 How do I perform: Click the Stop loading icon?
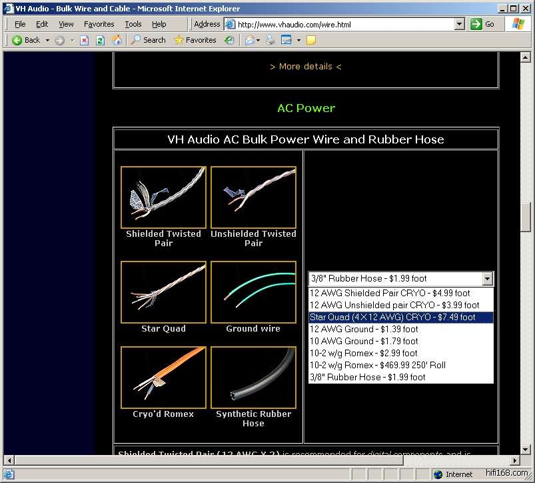point(85,40)
